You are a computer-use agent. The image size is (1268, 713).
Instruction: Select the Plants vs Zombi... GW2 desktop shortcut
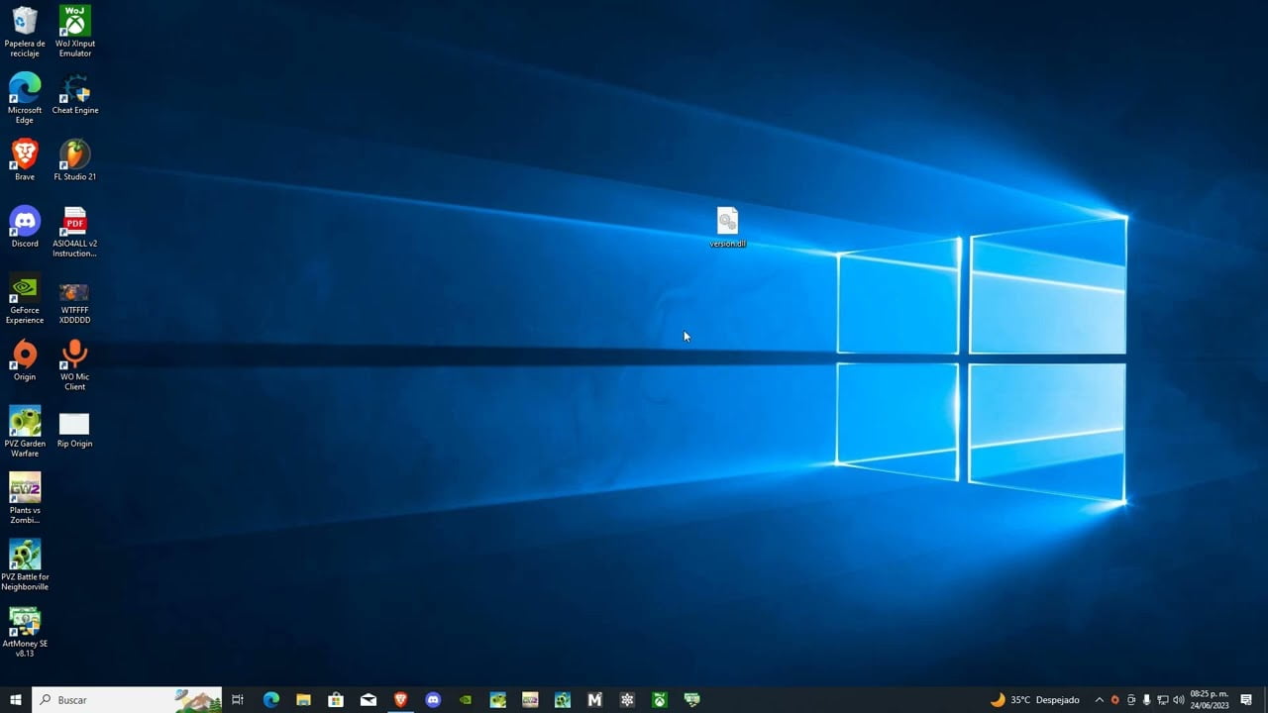coord(25,498)
